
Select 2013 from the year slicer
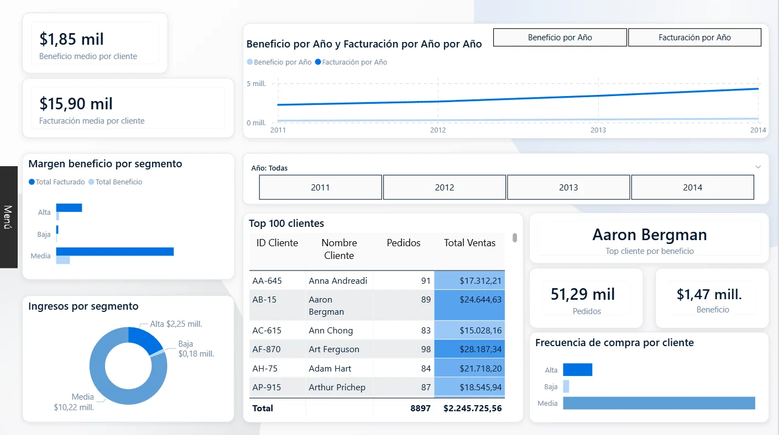(x=568, y=187)
